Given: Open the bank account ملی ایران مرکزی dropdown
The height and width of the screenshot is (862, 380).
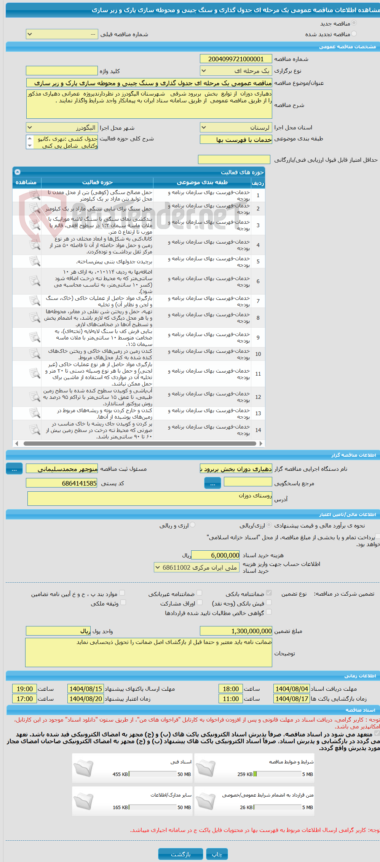Looking at the screenshot, I should pyautogui.click(x=196, y=567).
